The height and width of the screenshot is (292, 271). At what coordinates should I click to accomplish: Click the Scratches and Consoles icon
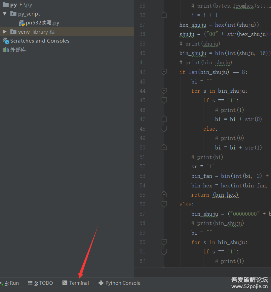click(6, 41)
